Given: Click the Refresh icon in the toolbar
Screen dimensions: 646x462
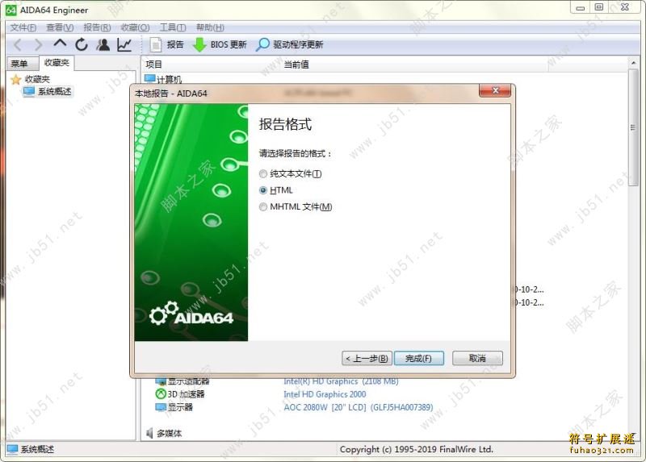Looking at the screenshot, I should 82,45.
